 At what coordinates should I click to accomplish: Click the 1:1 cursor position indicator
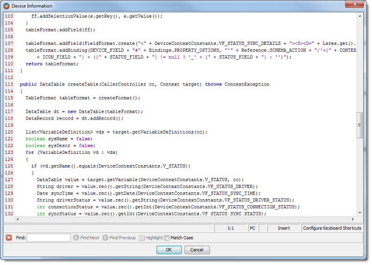pos(232,228)
